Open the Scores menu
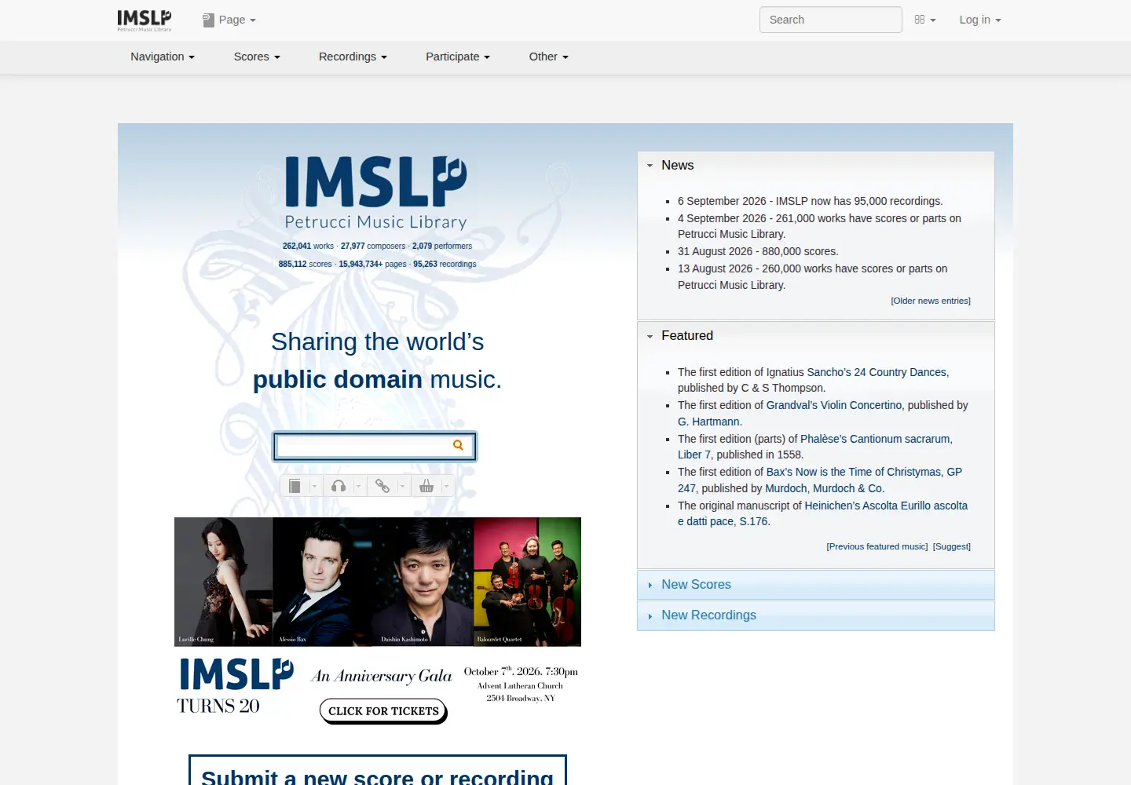Image resolution: width=1131 pixels, height=785 pixels. [x=257, y=57]
